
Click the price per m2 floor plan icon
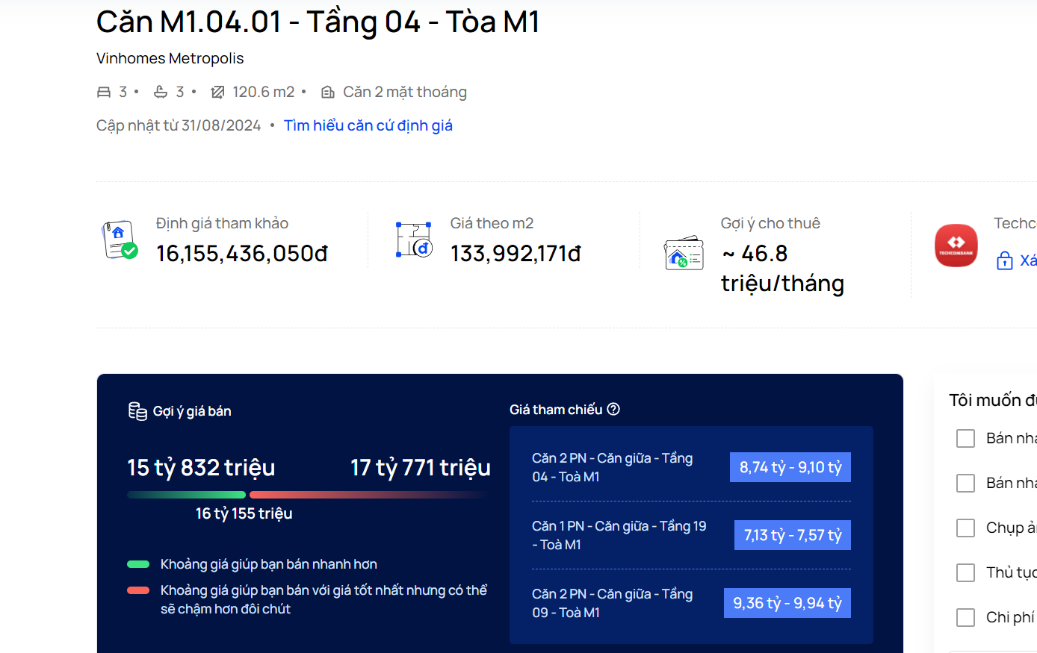pyautogui.click(x=414, y=240)
